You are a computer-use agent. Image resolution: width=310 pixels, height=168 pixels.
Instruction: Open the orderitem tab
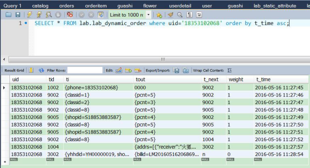tap(96, 6)
